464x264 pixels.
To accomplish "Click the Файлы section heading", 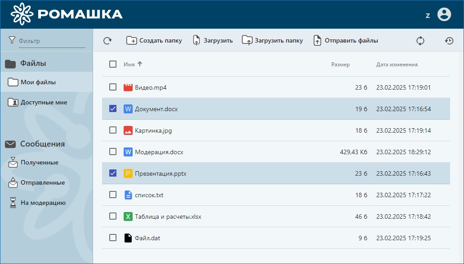I will [33, 63].
